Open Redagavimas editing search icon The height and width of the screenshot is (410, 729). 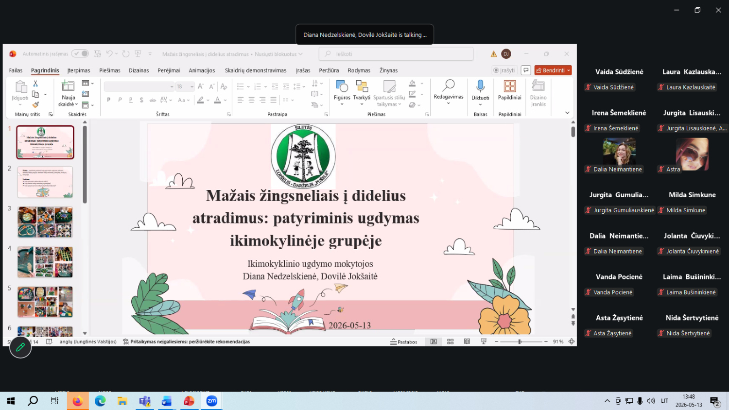(x=449, y=86)
